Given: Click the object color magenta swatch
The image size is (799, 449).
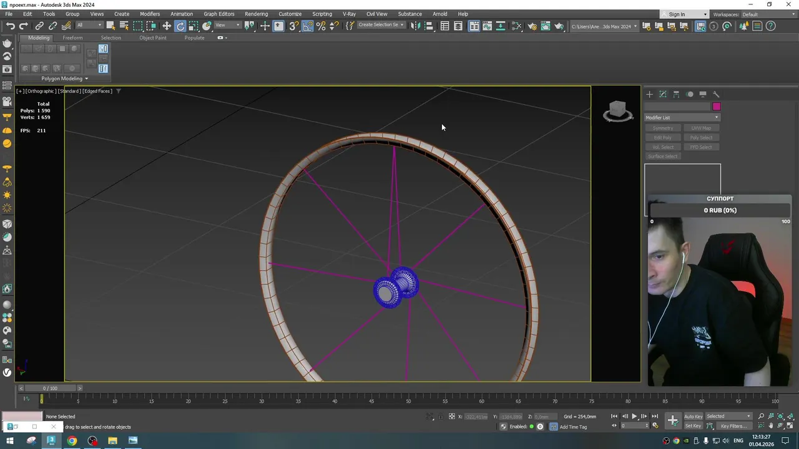Looking at the screenshot, I should pyautogui.click(x=717, y=107).
